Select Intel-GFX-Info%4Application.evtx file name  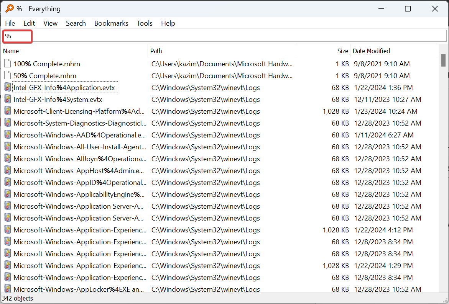point(64,88)
